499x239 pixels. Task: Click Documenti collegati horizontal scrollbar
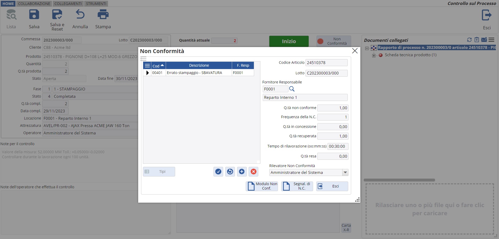[x=399, y=180]
